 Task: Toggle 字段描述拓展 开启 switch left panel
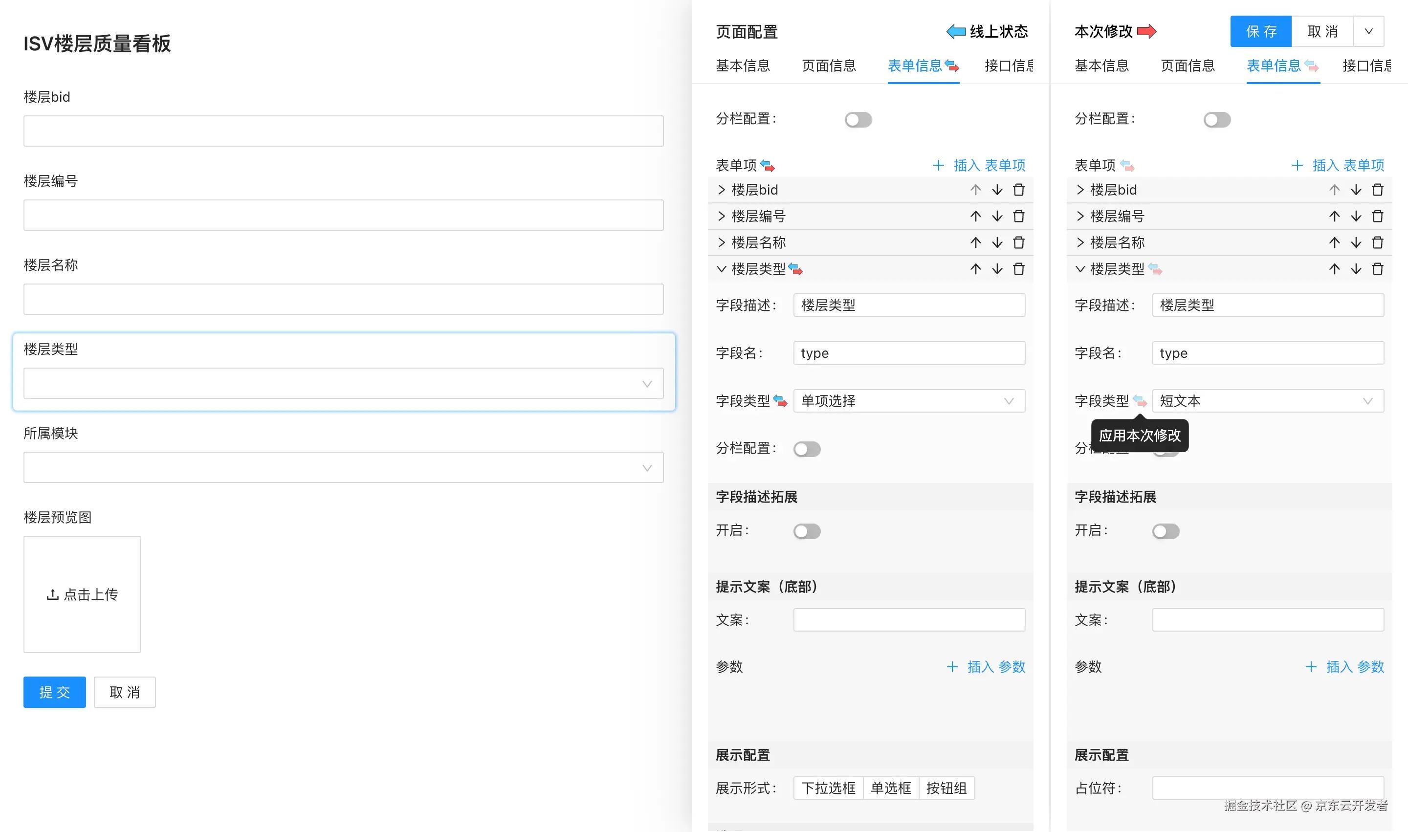click(x=809, y=531)
